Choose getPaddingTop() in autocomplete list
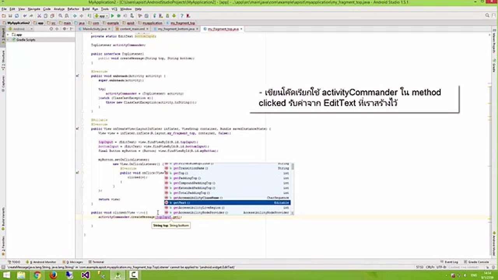498x280 pixels. click(x=227, y=178)
